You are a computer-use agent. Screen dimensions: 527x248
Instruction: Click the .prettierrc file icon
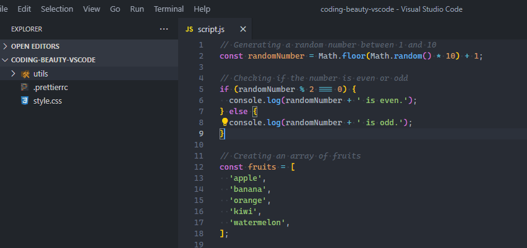[25, 88]
